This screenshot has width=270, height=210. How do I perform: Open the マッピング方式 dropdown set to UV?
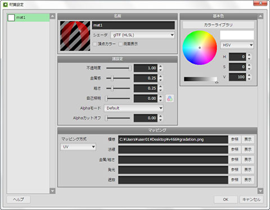point(78,147)
